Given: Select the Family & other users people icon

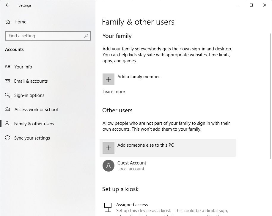Looking at the screenshot, I should tap(7, 124).
